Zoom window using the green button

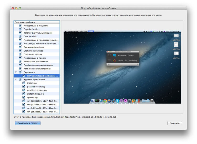click(20, 8)
